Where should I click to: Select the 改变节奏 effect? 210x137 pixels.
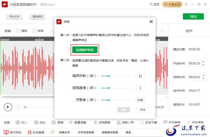pyautogui.click(x=148, y=122)
